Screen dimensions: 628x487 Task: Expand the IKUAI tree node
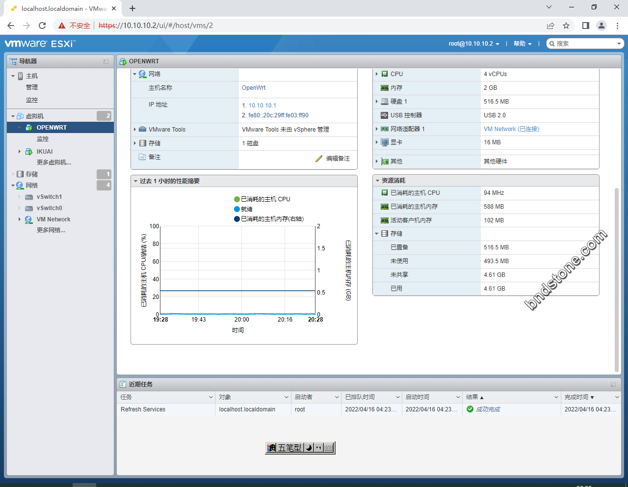pos(20,152)
